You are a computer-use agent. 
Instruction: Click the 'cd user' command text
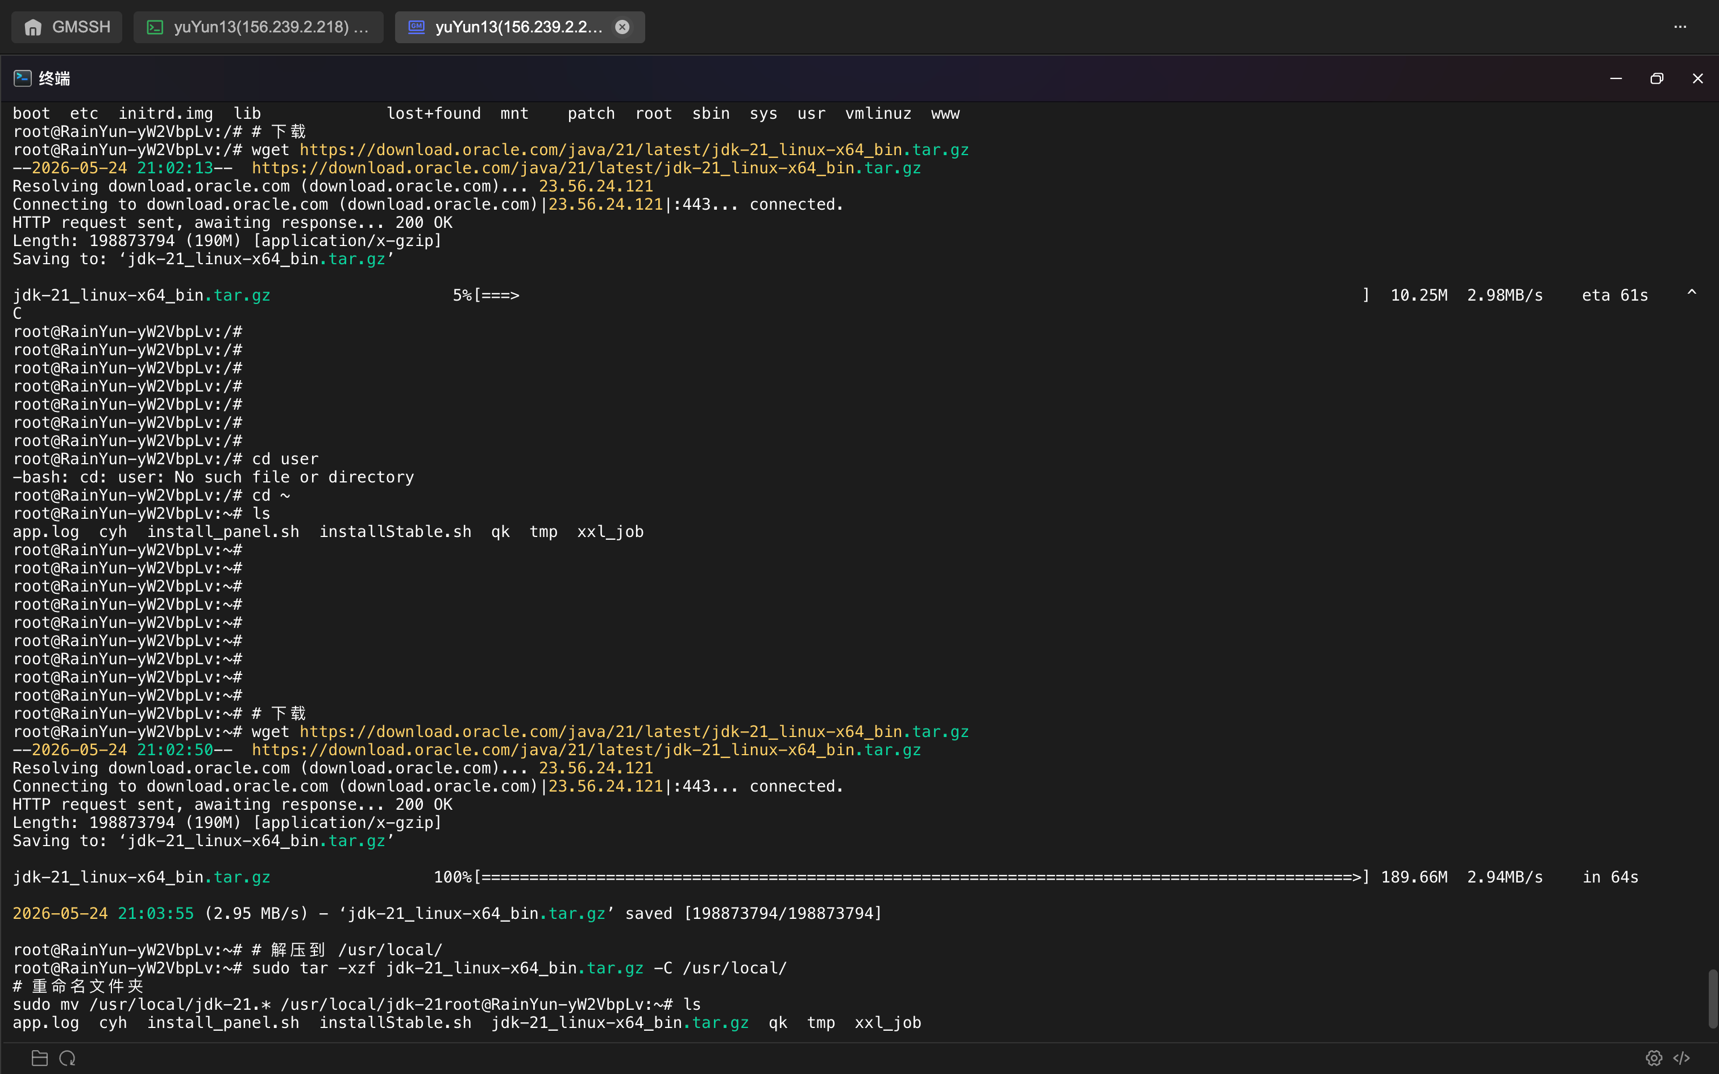tap(285, 459)
